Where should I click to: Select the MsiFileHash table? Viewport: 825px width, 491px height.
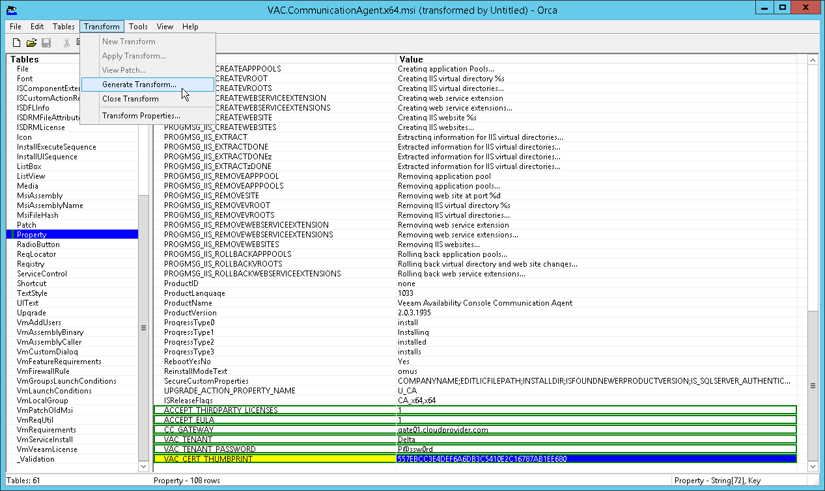(x=38, y=215)
